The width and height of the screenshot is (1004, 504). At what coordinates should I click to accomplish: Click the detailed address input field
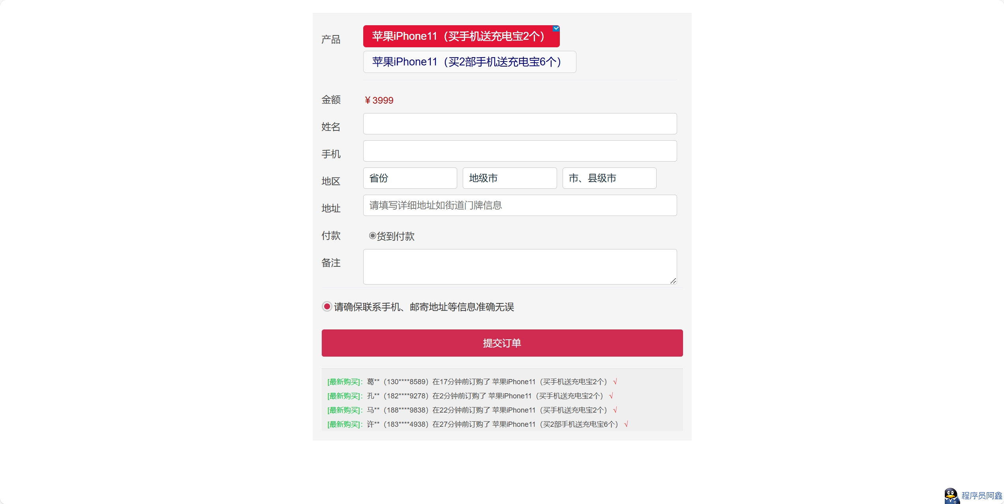pyautogui.click(x=520, y=205)
